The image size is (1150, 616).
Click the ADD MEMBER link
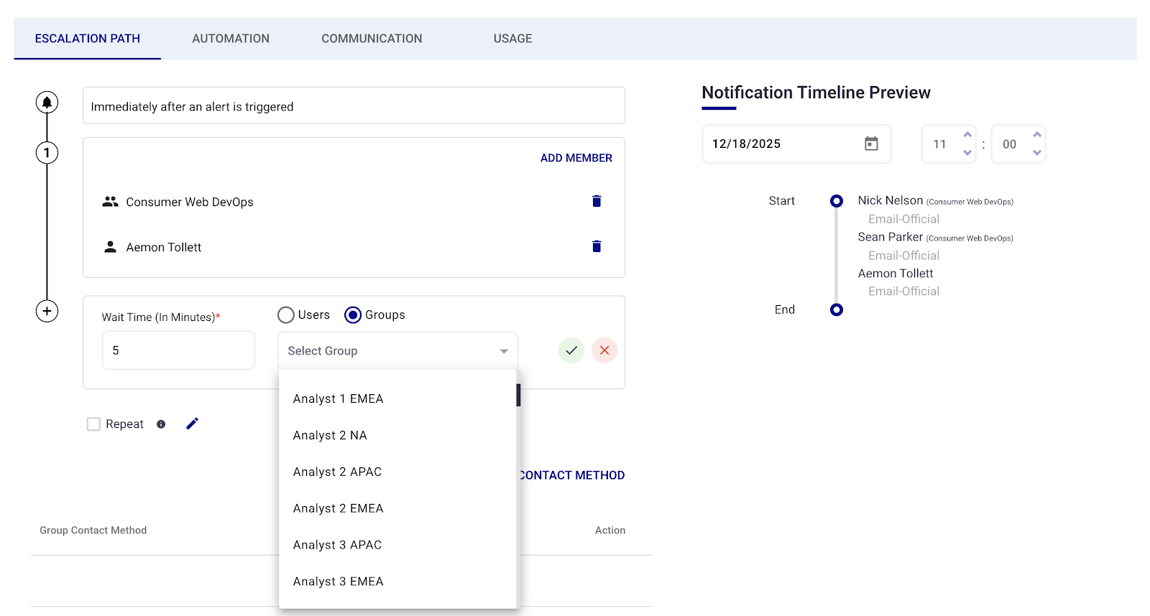(x=576, y=158)
